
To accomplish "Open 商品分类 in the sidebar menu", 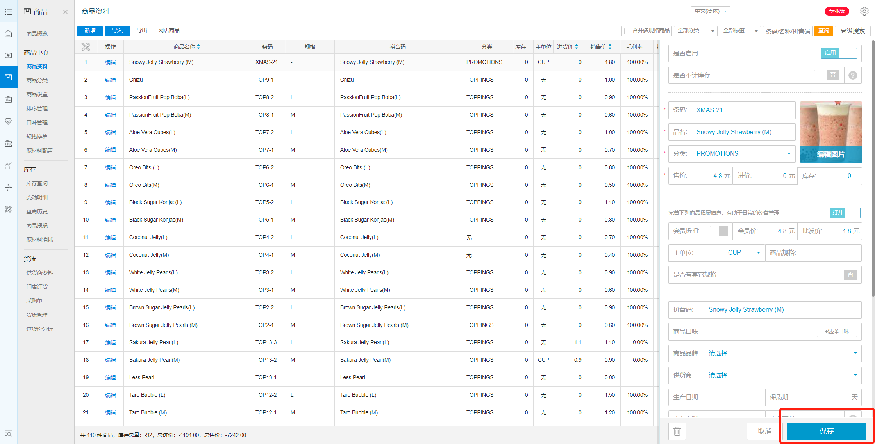I will tap(37, 80).
